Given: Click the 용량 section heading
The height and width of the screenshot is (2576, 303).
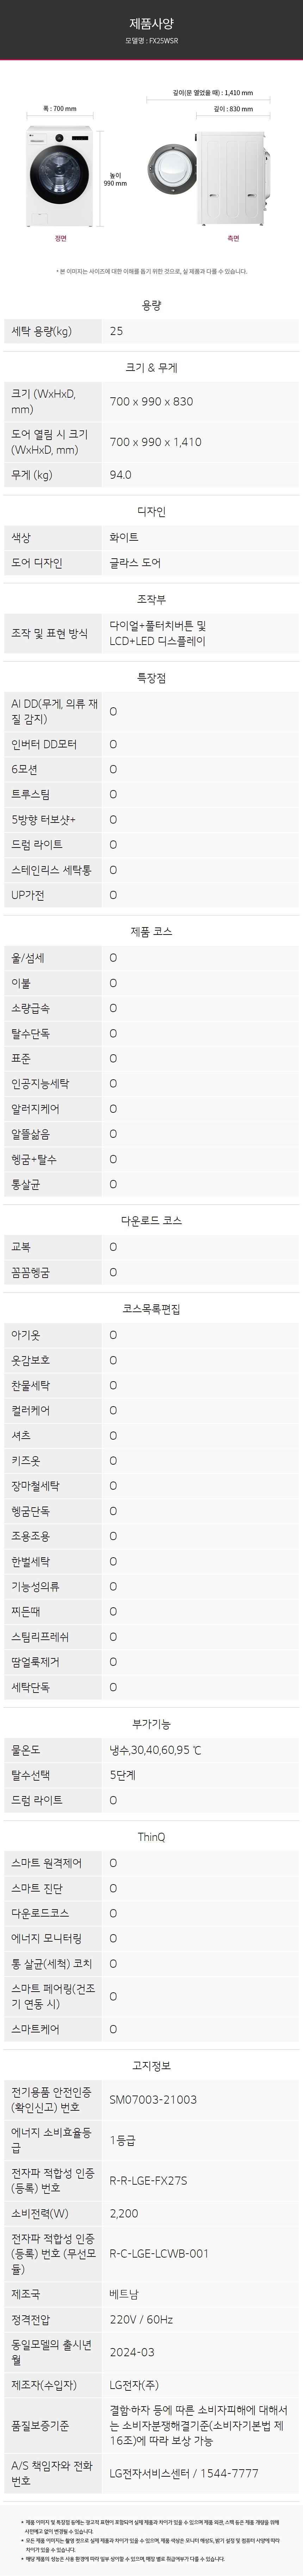Looking at the screenshot, I should pos(151,305).
